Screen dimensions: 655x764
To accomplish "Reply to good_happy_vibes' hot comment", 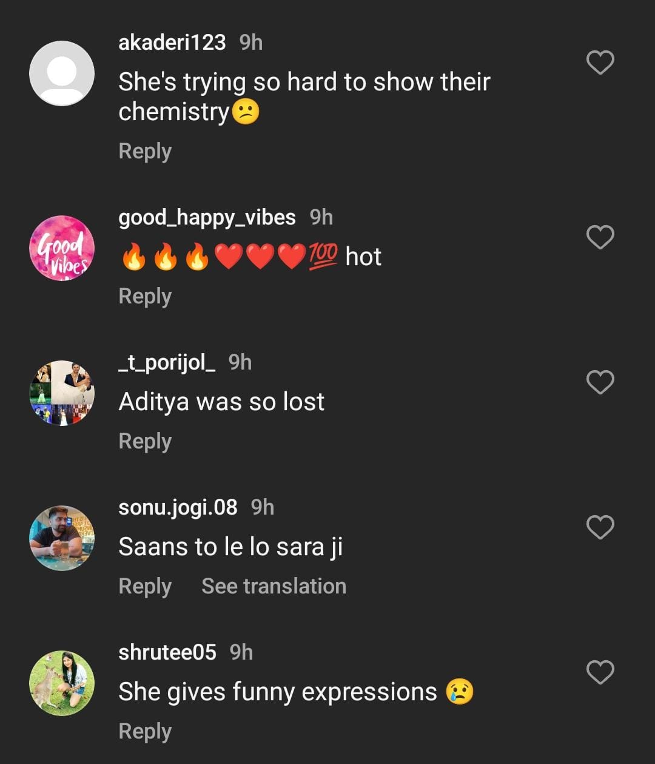I will (145, 296).
